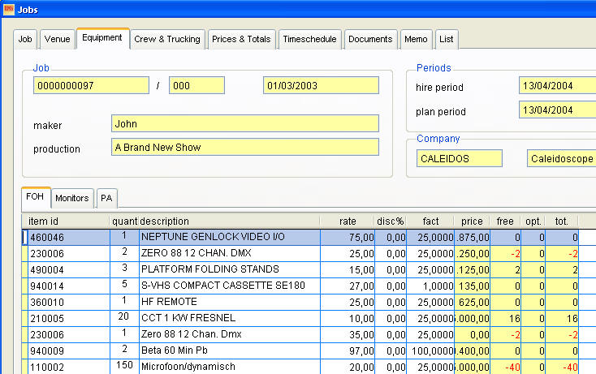
Task: Click the company code field CALEIDOS
Action: (x=459, y=159)
